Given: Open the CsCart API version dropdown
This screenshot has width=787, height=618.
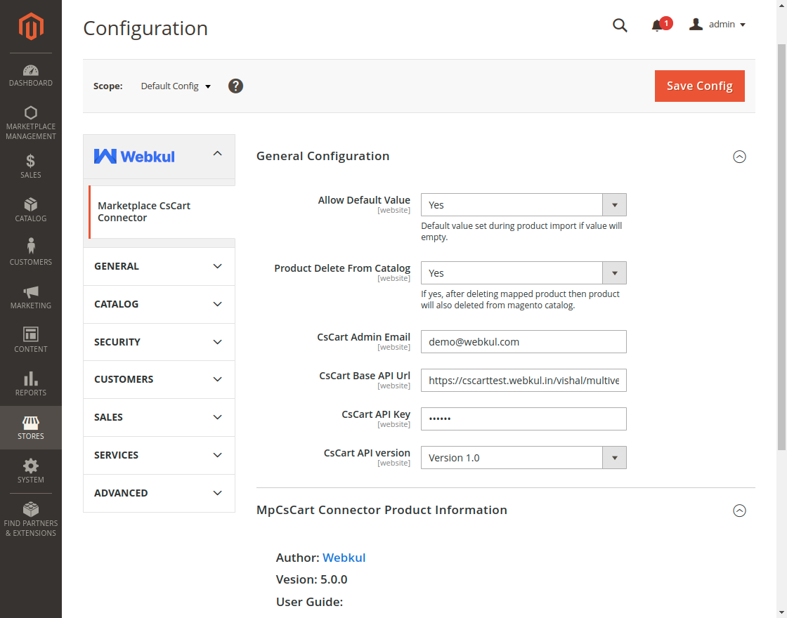Looking at the screenshot, I should pyautogui.click(x=523, y=458).
